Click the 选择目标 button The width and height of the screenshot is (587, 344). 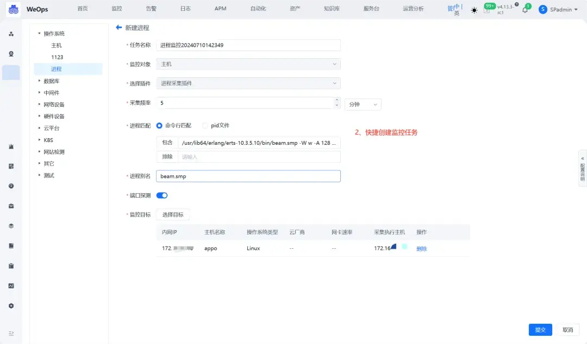[x=173, y=214]
